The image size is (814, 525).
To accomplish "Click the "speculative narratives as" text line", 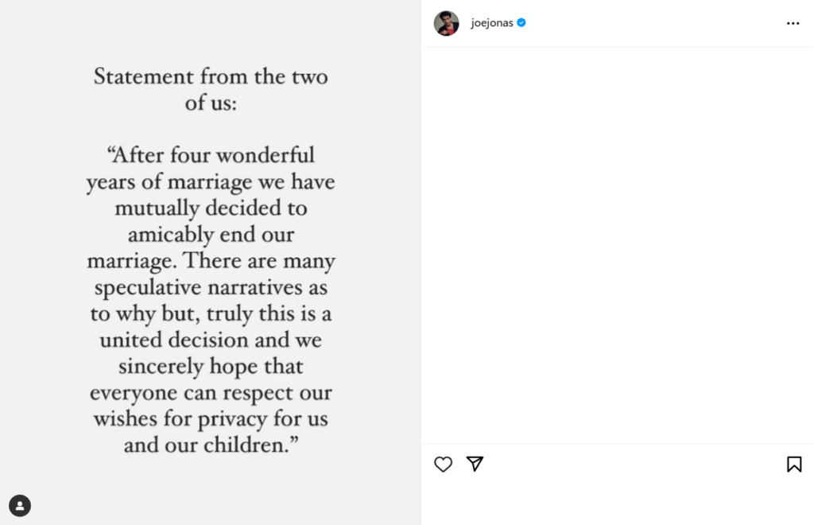I will pyautogui.click(x=211, y=287).
